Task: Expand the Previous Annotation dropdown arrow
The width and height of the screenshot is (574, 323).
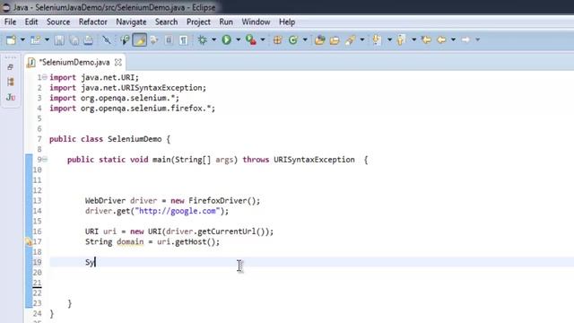Action: [413, 39]
